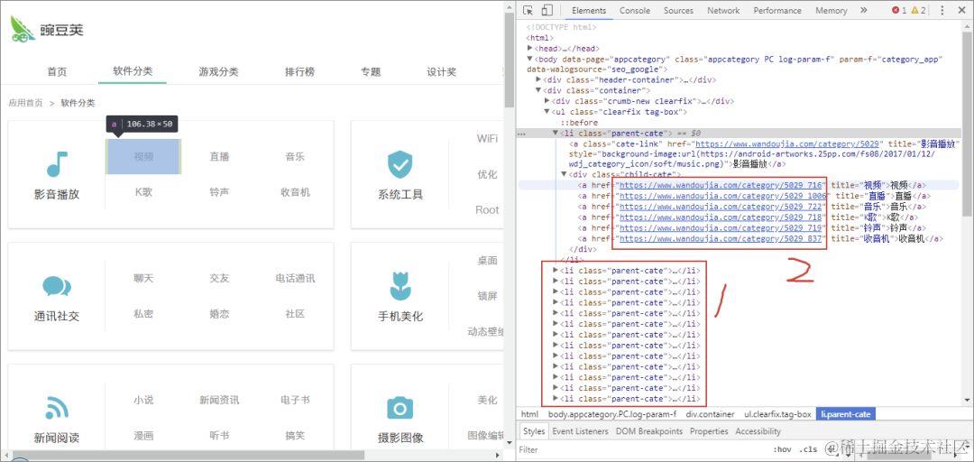The width and height of the screenshot is (974, 462).
Task: Select the Event Listeners pane tab
Action: 580,431
